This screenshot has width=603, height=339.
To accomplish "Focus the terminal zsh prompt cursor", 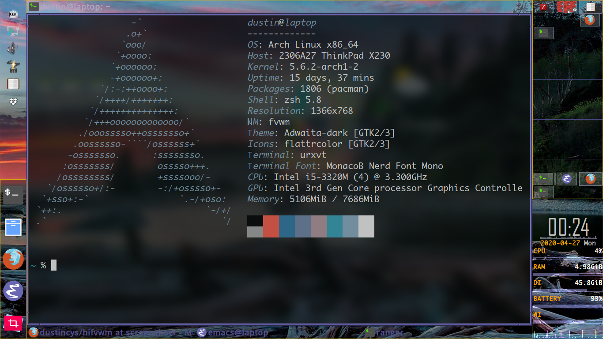I will 54,265.
